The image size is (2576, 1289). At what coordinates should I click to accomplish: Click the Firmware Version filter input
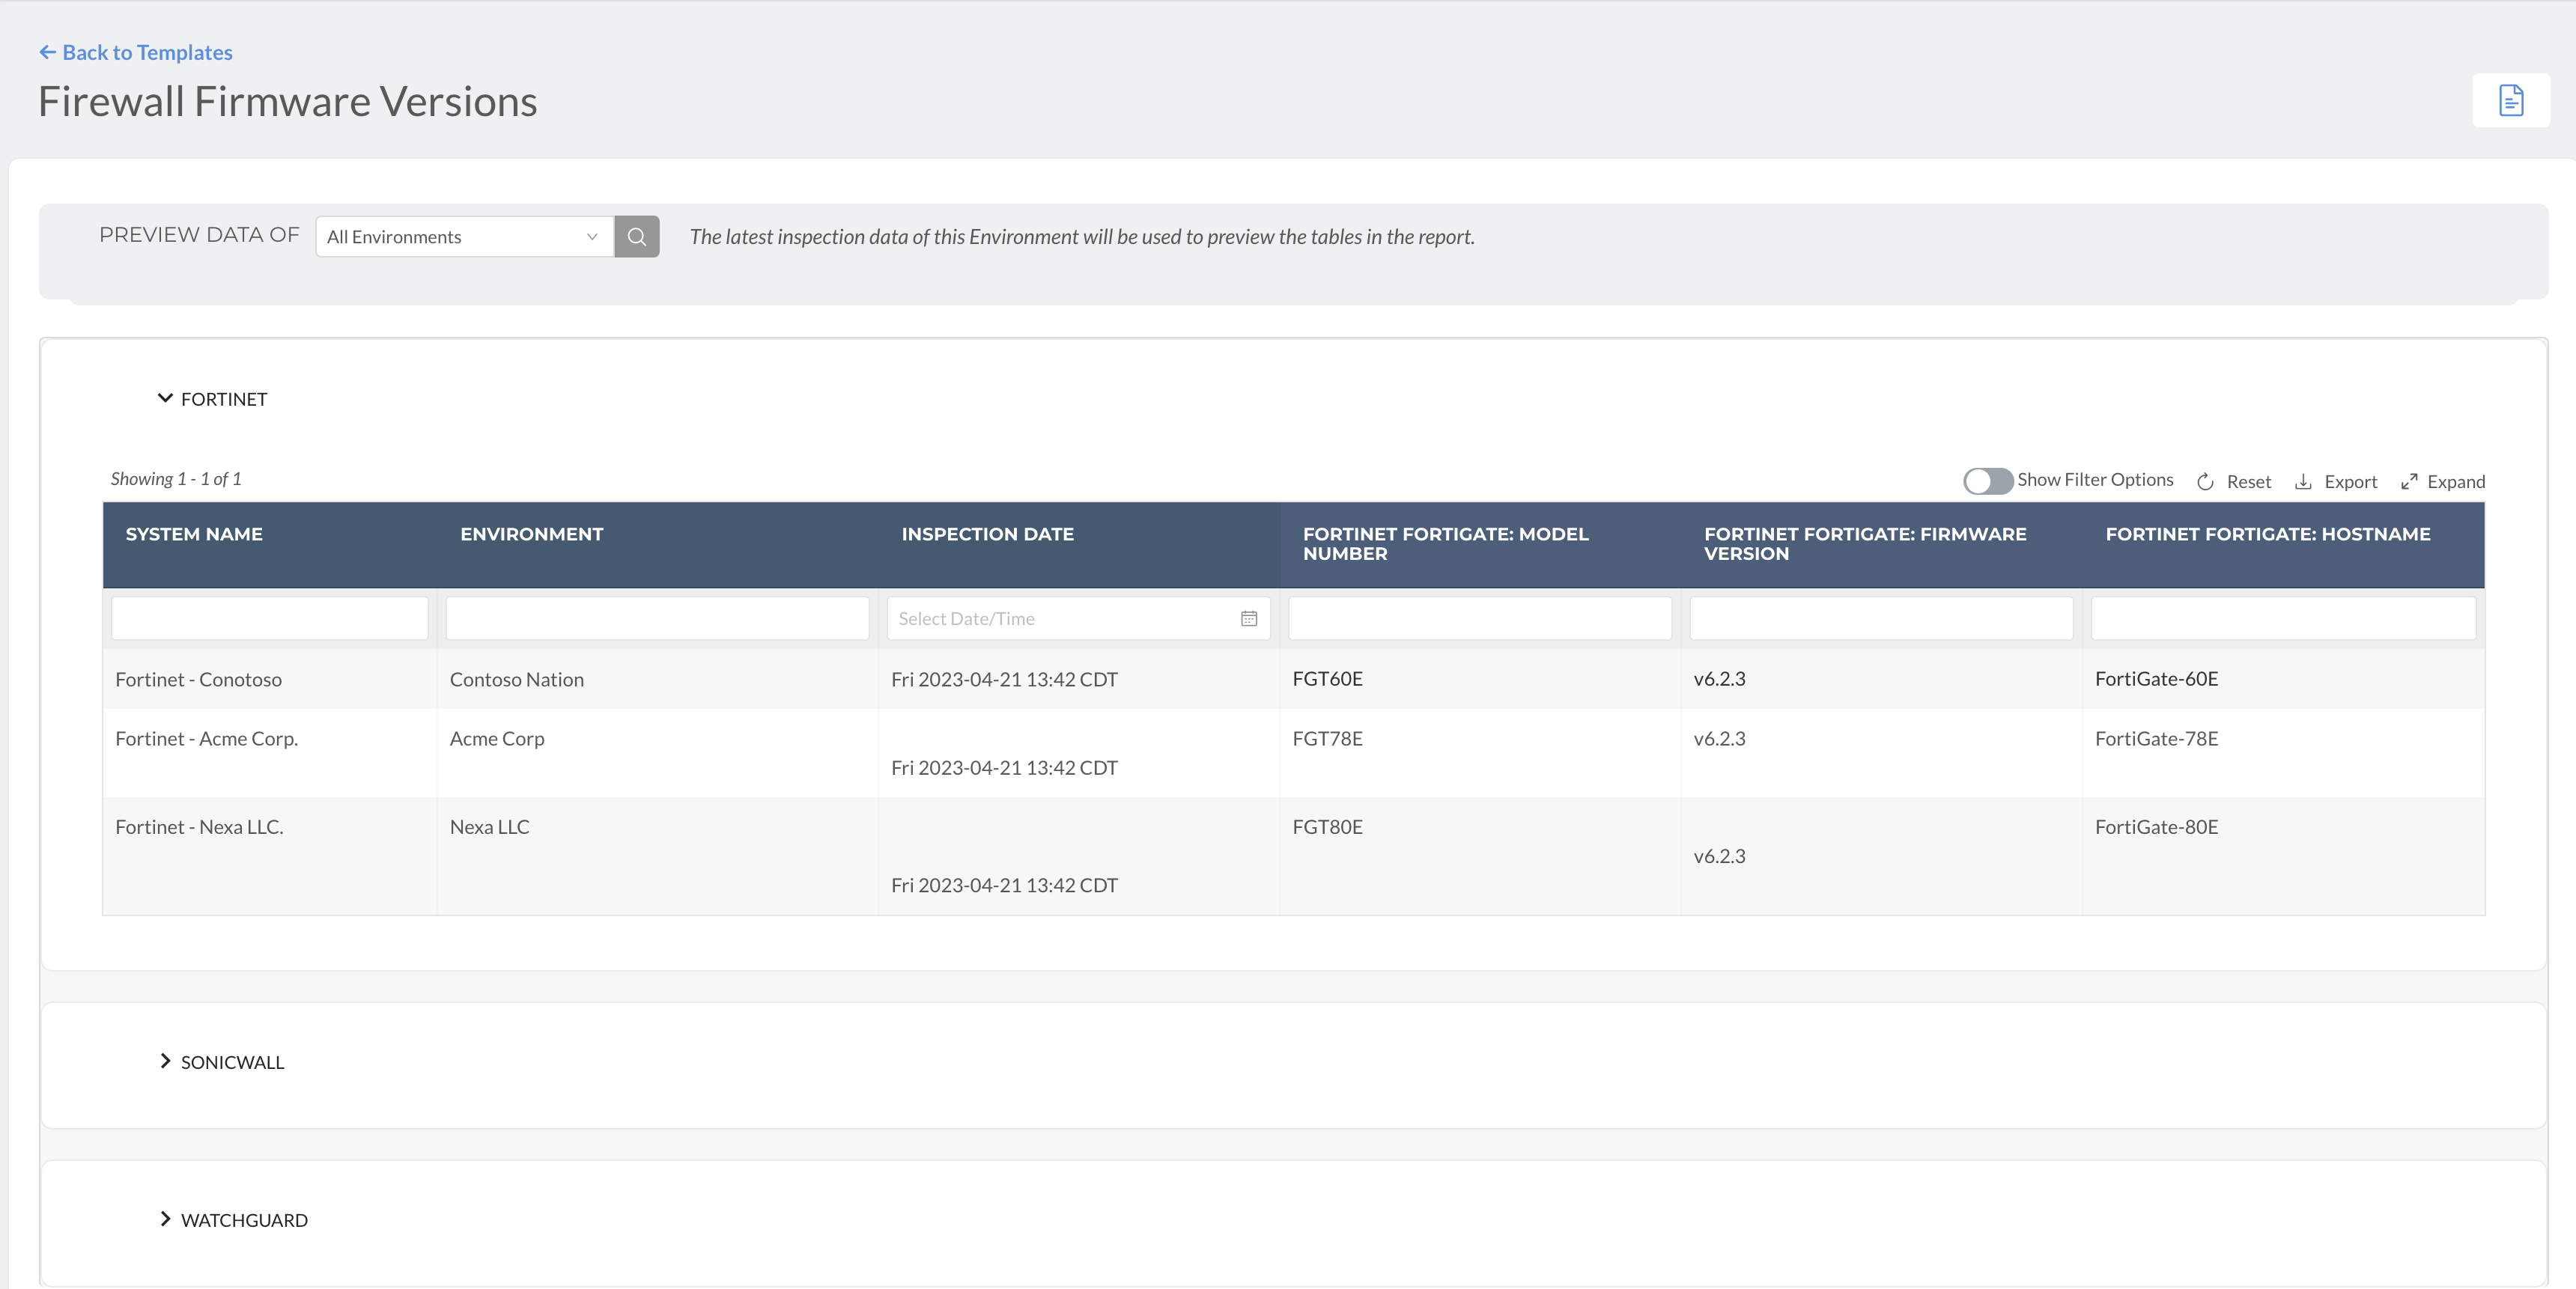(1880, 619)
